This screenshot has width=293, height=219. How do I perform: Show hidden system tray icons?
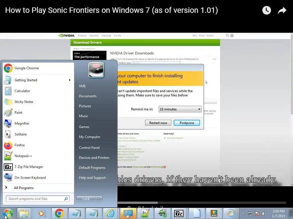pyautogui.click(x=243, y=214)
